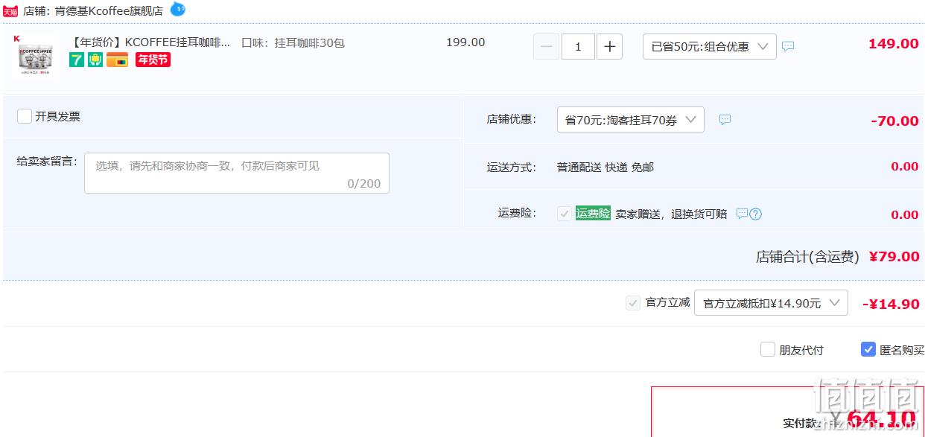Click comment icon next to 组合优惠 dropdown
The width and height of the screenshot is (925, 437).
[788, 46]
